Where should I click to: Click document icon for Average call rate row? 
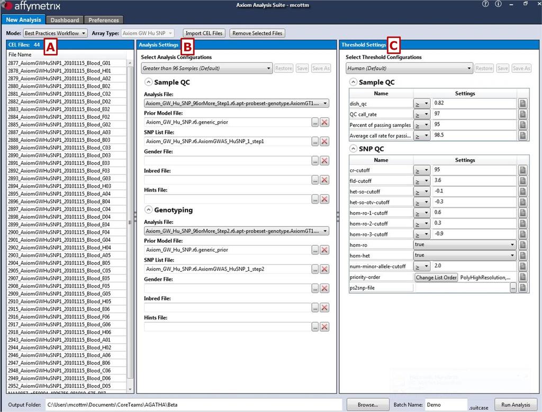pos(522,135)
